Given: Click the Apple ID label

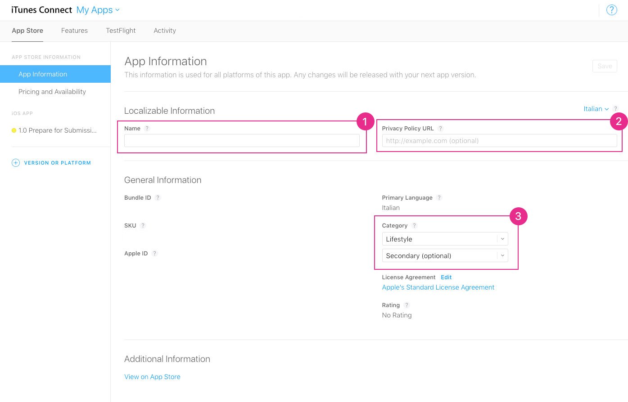Looking at the screenshot, I should tap(136, 254).
